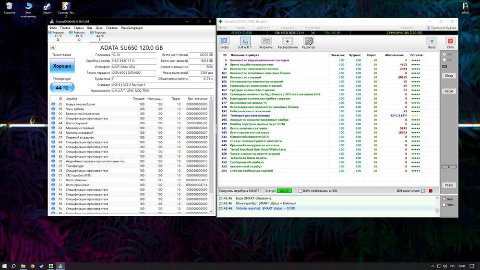Select the API radio button
The image size is (480, 270).
tap(444, 54)
